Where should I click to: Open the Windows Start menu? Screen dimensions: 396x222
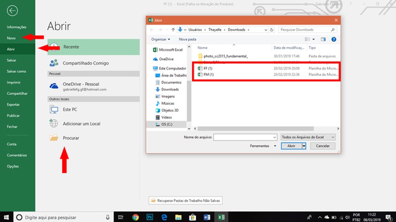tap(6, 217)
